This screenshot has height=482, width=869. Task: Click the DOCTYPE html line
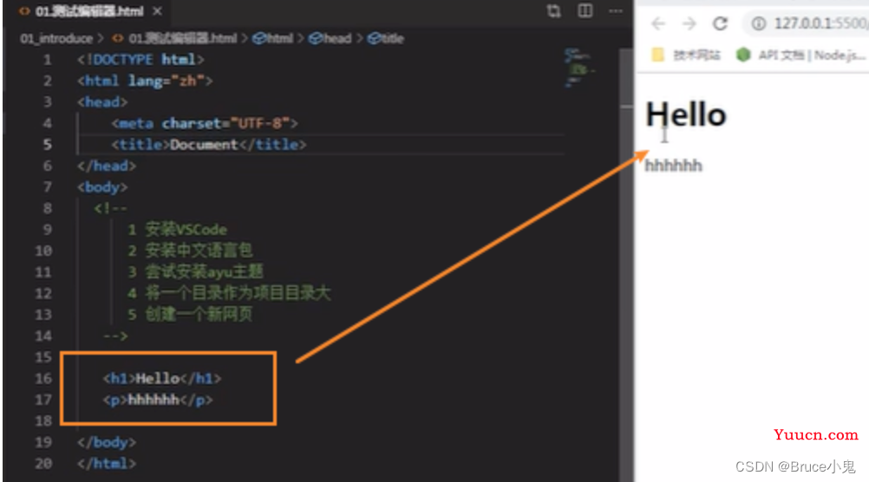pyautogui.click(x=140, y=59)
